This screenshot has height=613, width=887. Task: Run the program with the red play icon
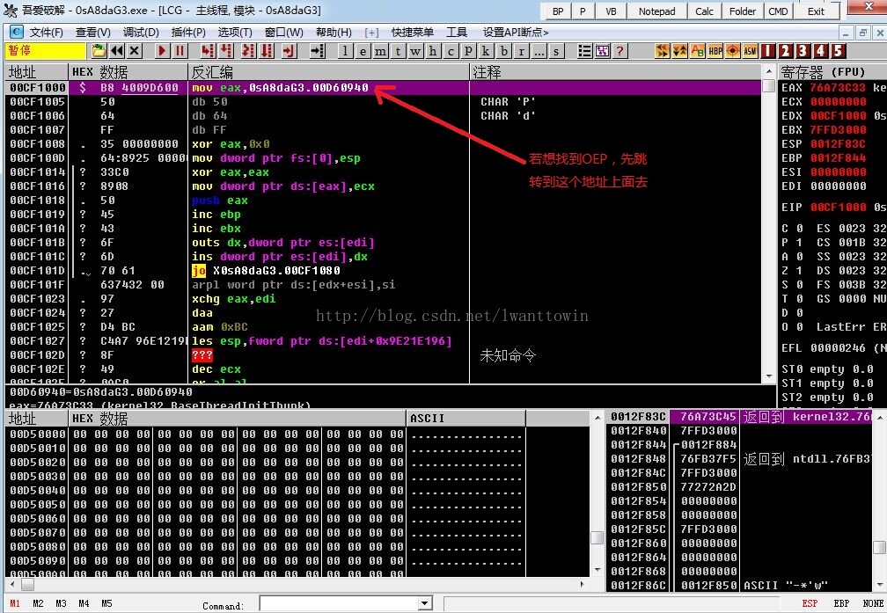click(162, 51)
